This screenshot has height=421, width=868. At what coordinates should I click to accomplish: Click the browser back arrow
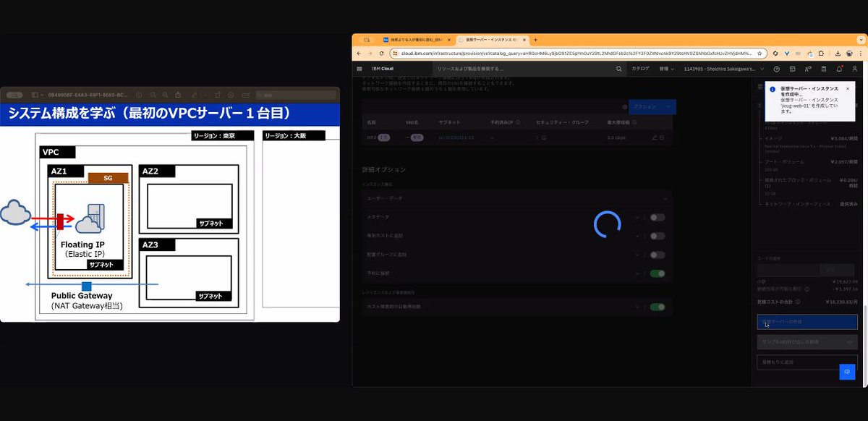pyautogui.click(x=359, y=53)
